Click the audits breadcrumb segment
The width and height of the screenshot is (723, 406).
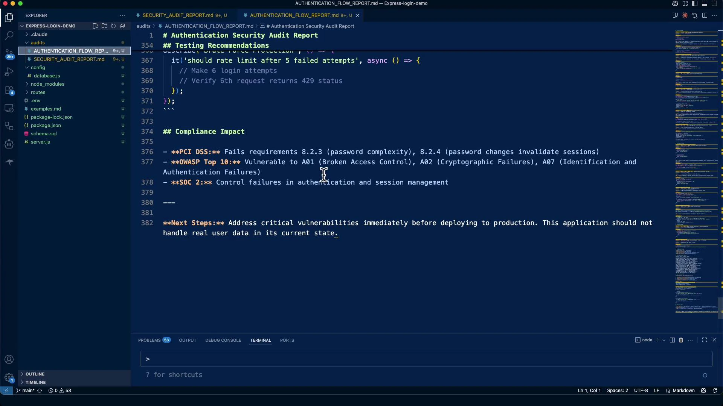(x=143, y=26)
